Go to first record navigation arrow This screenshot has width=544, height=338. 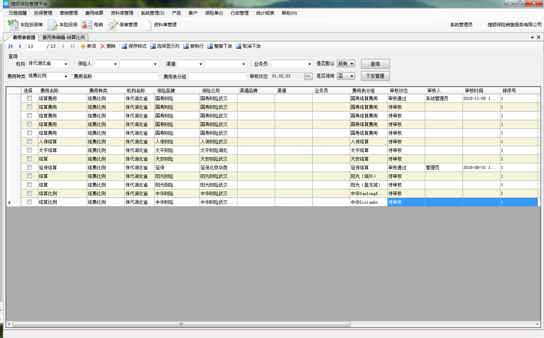pos(11,46)
